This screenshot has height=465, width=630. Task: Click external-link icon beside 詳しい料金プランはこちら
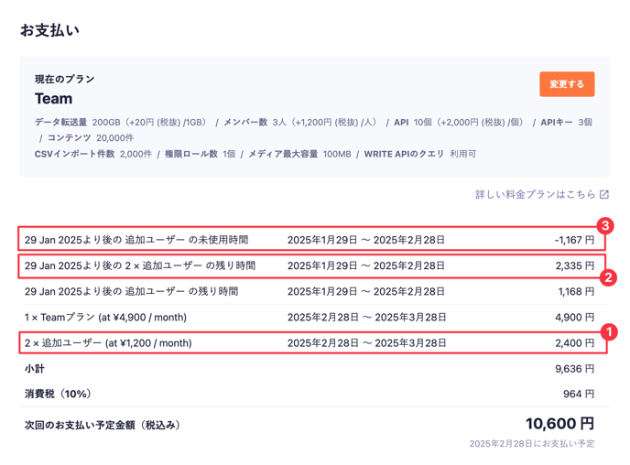(604, 194)
